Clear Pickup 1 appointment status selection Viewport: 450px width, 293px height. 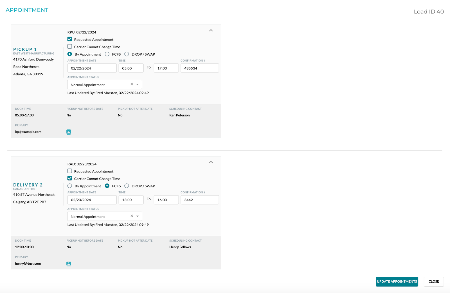132,84
